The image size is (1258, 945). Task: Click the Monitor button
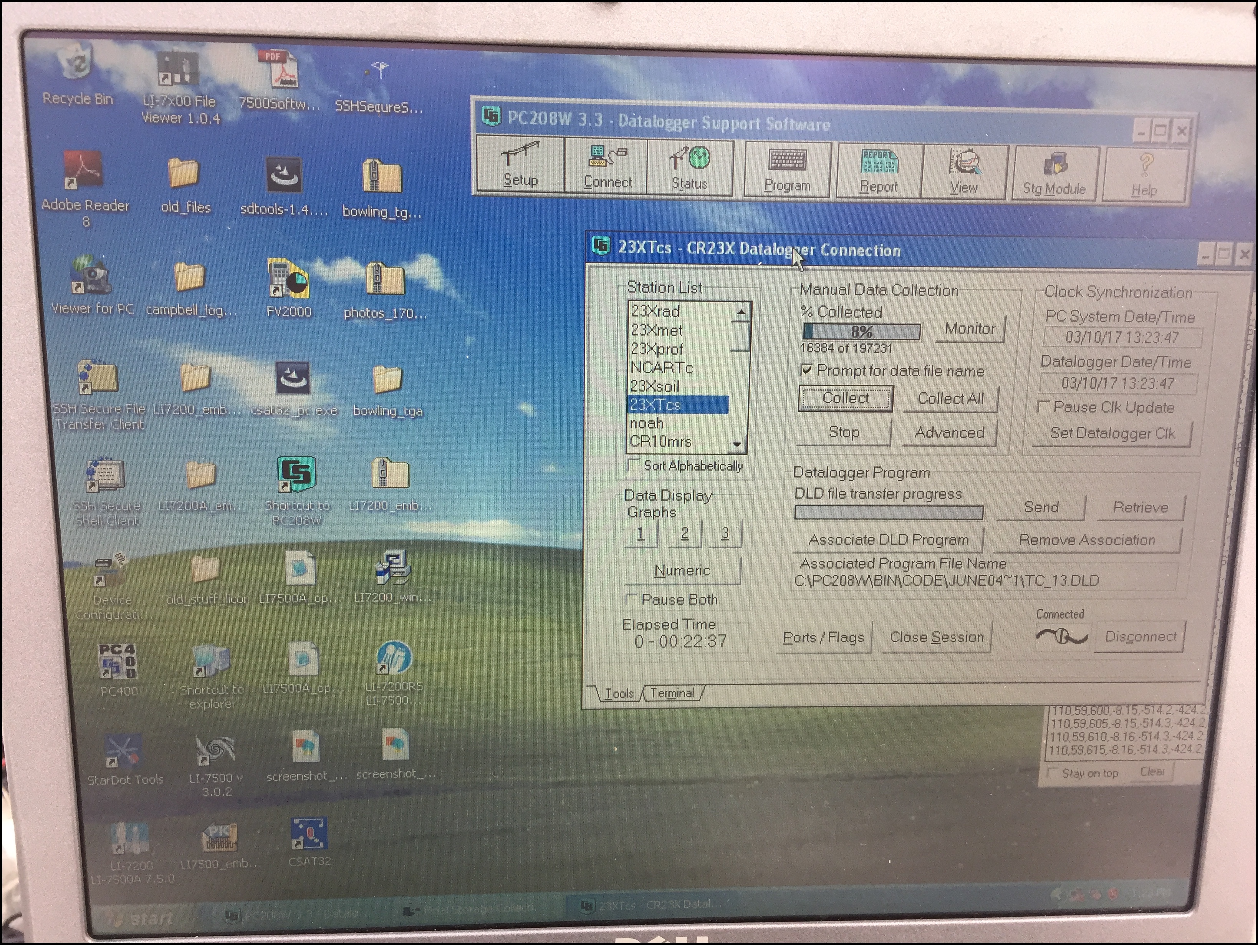pyautogui.click(x=970, y=328)
